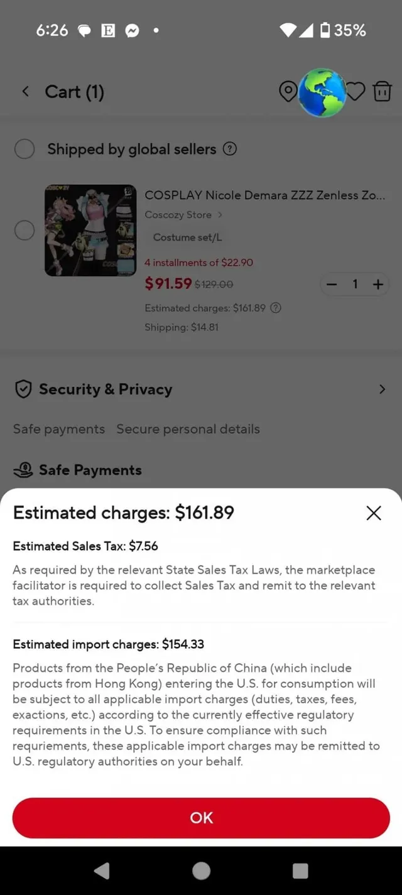This screenshot has width=402, height=895.
Task: Tap the estimated charges info icon
Action: click(275, 308)
